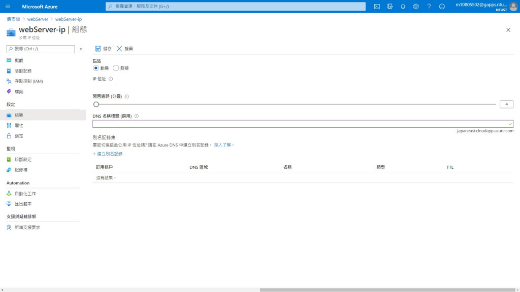The image size is (520, 292).
Task: Sort by 類型 column header
Action: pos(381,167)
